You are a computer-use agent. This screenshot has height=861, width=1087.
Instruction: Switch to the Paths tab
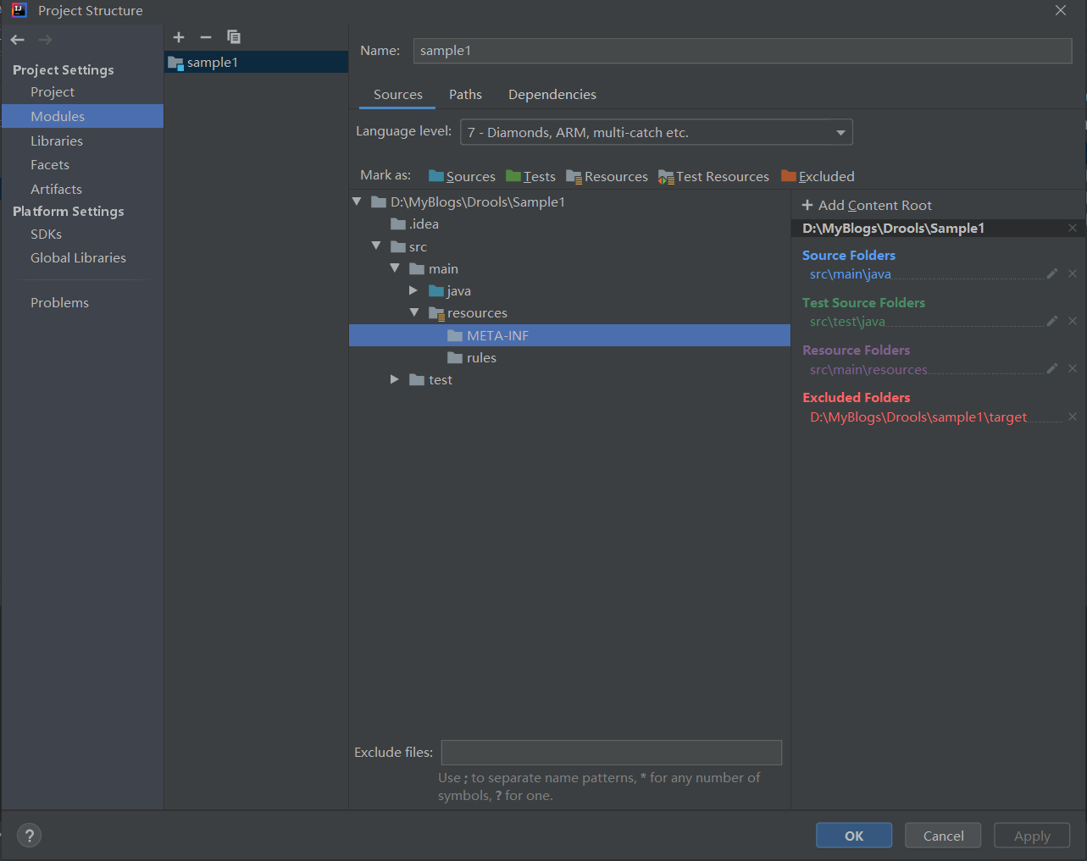pyautogui.click(x=465, y=95)
